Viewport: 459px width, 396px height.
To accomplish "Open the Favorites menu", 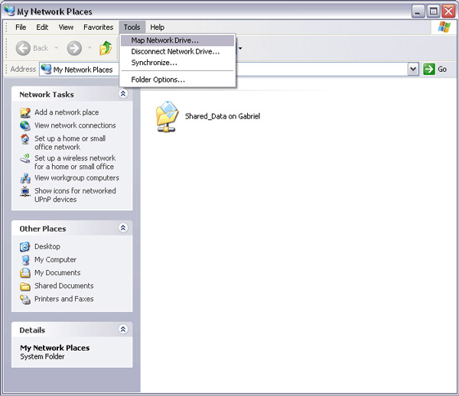I will click(99, 28).
